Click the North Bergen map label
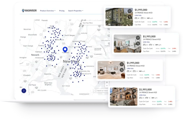The height and width of the screenshot is (129, 184). (x=70, y=35)
